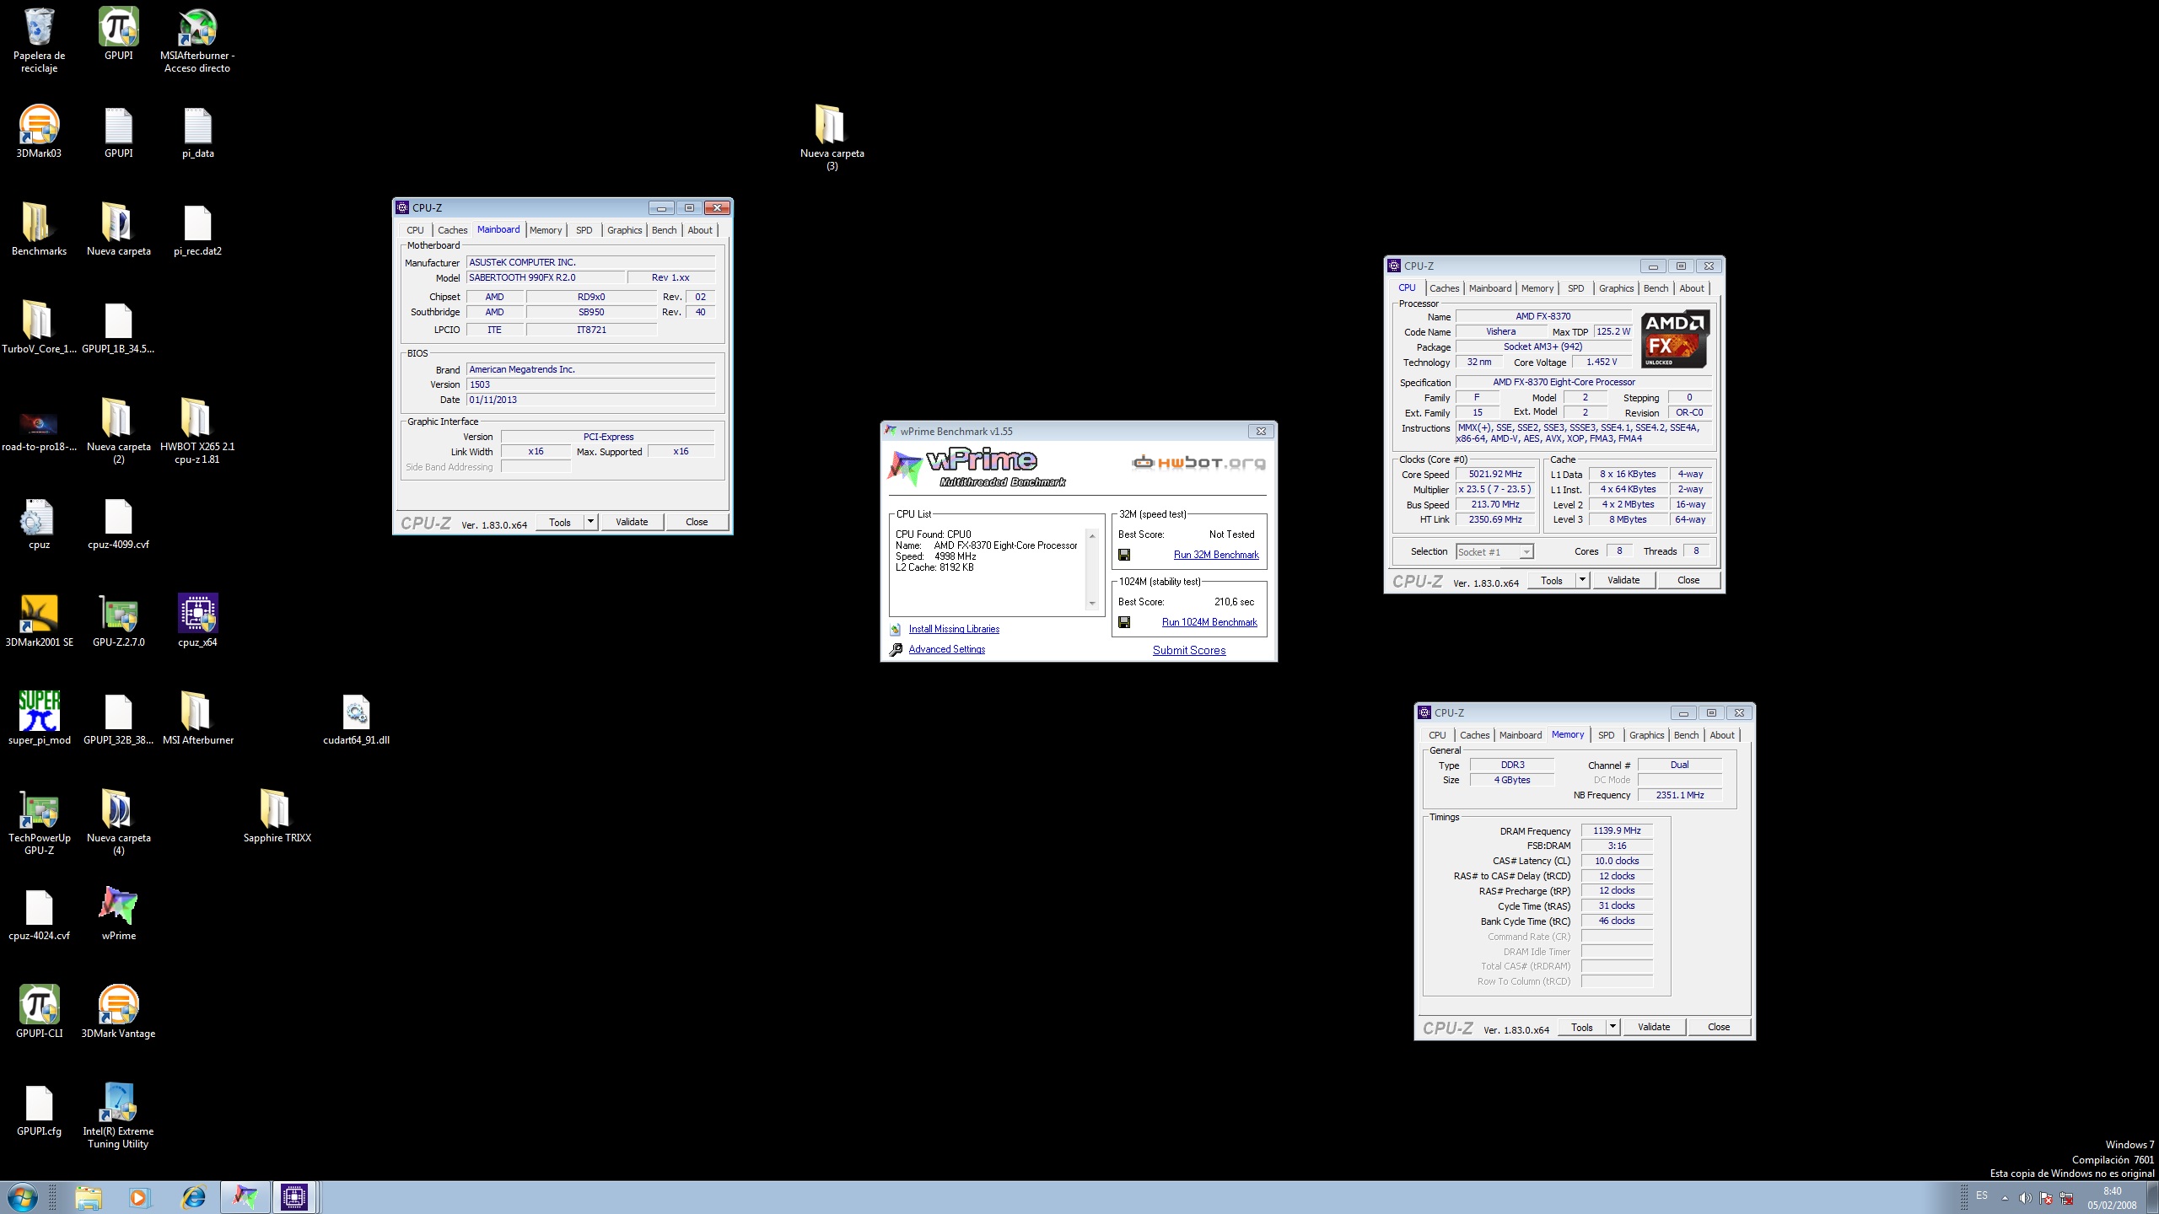This screenshot has height=1214, width=2159.
Task: Select the TechPowerUp GPU-Z shortcut
Action: (x=39, y=810)
